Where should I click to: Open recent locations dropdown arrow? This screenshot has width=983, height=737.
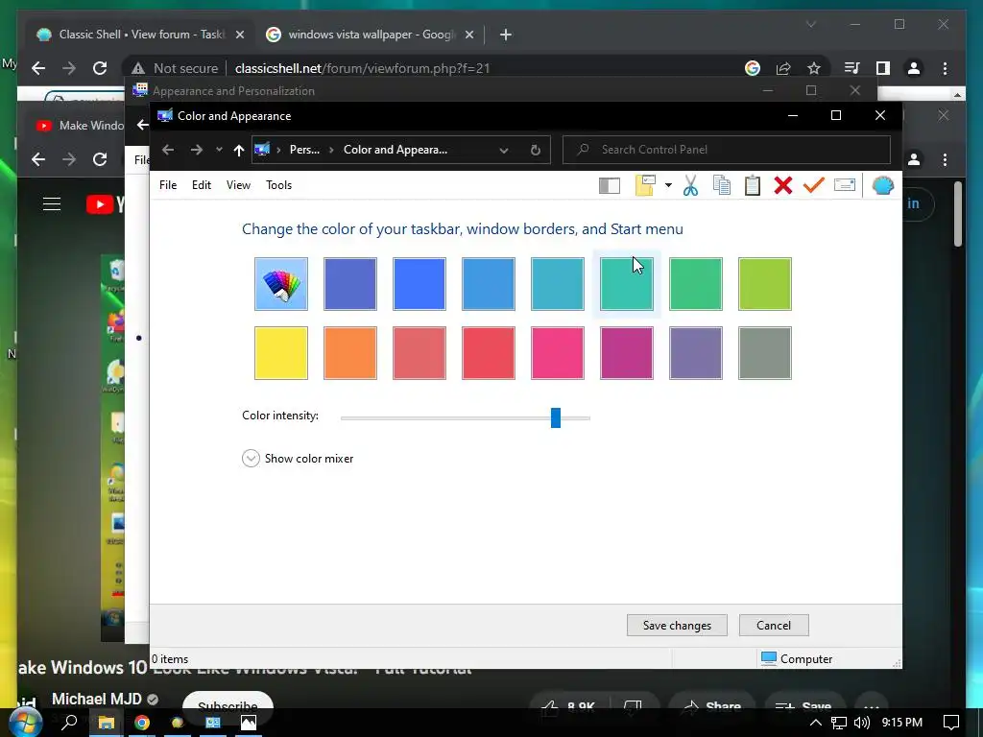tap(219, 150)
